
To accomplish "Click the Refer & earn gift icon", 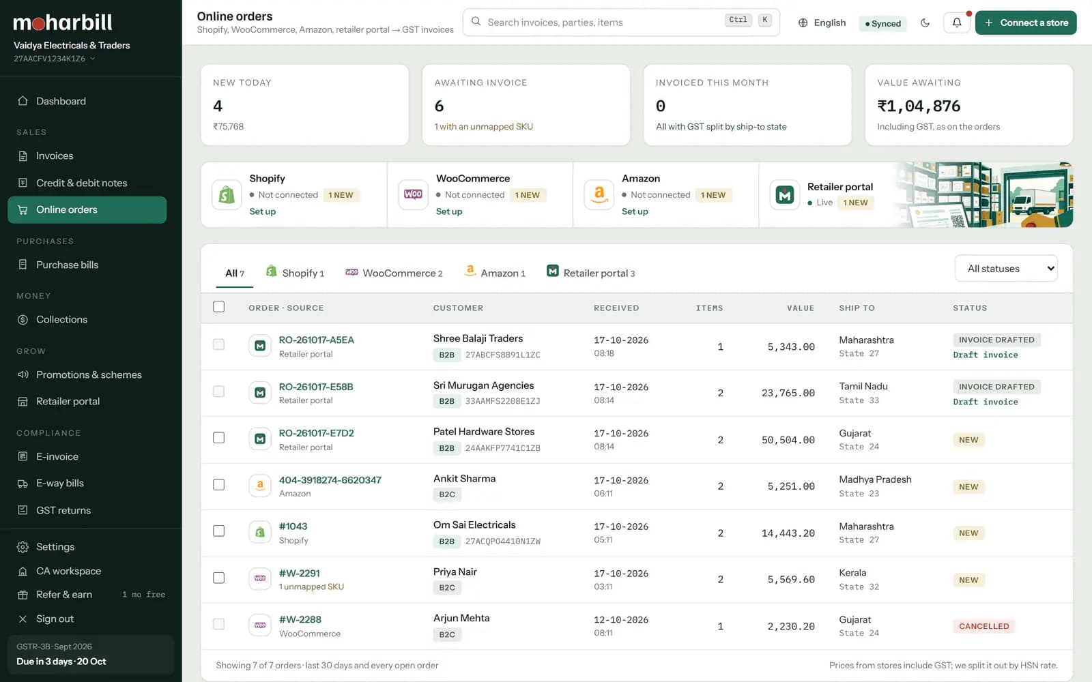I will coord(23,595).
